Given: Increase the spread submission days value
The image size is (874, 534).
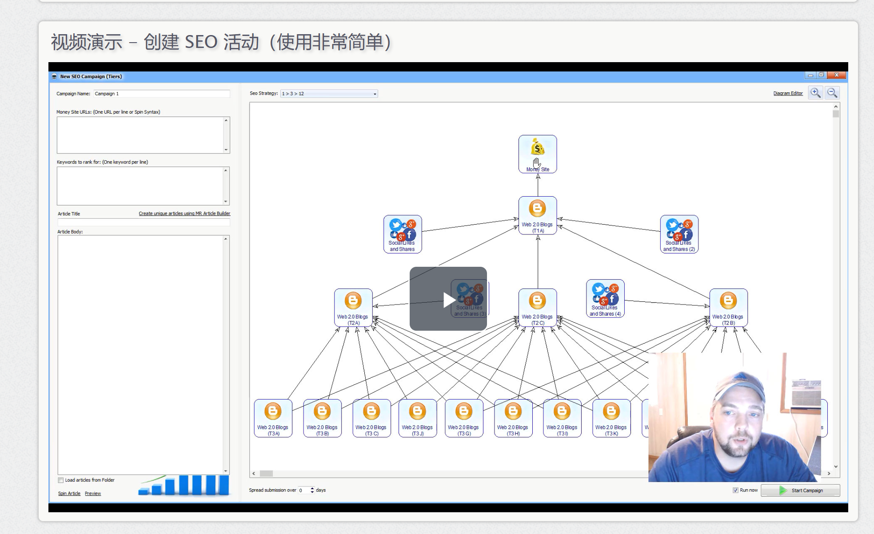Looking at the screenshot, I should coord(311,488).
